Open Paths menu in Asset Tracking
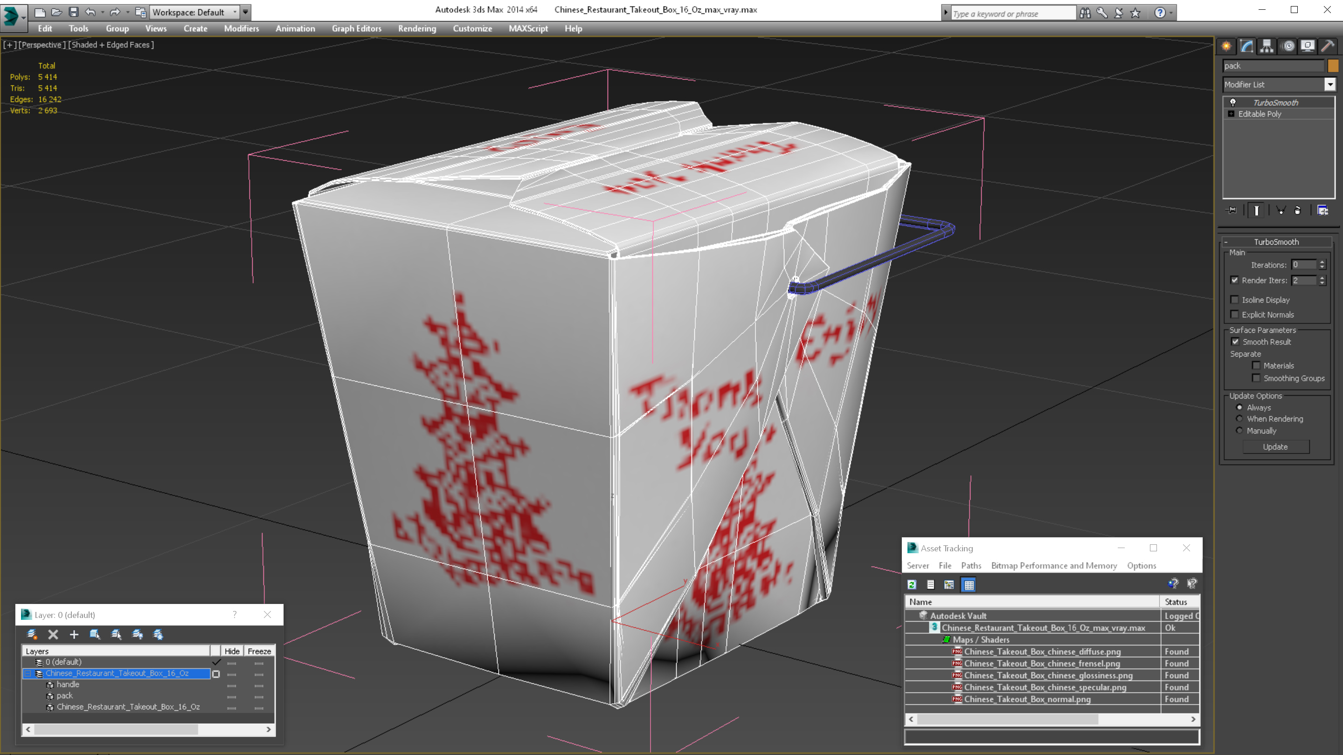 tap(971, 565)
